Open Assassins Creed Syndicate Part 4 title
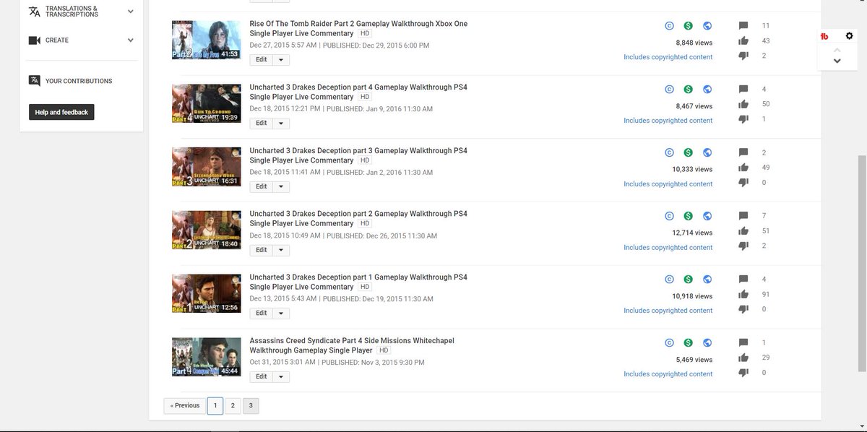 click(352, 345)
